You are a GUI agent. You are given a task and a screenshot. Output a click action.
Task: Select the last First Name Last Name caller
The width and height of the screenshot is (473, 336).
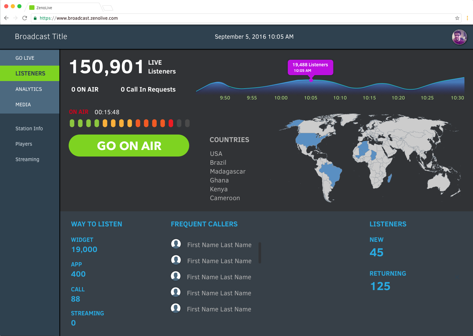point(219,309)
